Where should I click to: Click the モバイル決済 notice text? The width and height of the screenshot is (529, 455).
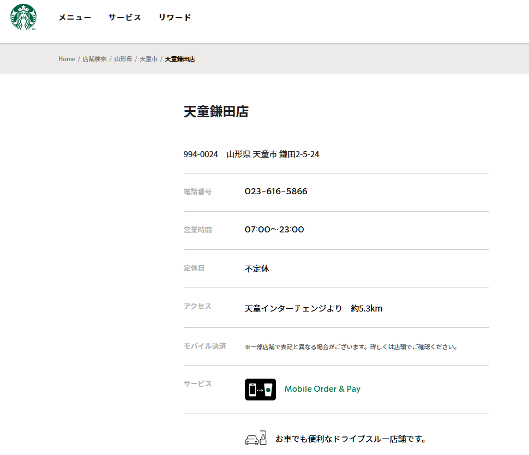click(x=351, y=346)
